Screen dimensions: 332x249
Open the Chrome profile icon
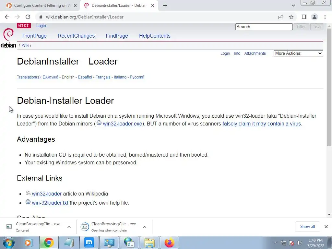[x=314, y=17]
